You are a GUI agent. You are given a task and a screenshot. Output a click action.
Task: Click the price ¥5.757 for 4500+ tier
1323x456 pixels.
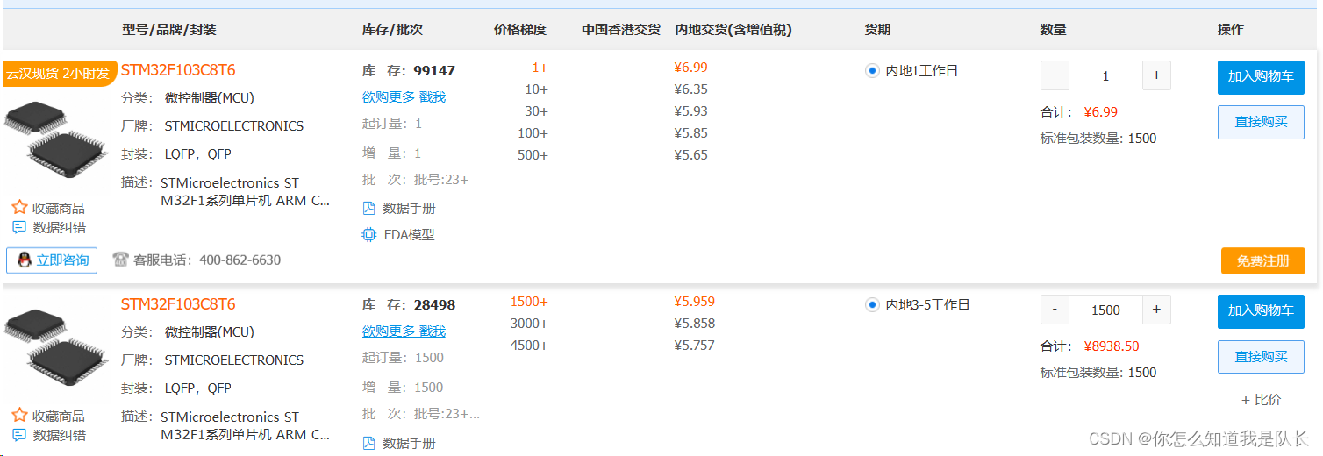coord(694,345)
